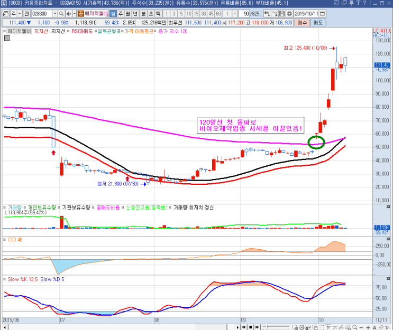The width and height of the screenshot is (393, 330).
Task: Click the zoom magnifier in bottom toolbar
Action: [355, 327]
